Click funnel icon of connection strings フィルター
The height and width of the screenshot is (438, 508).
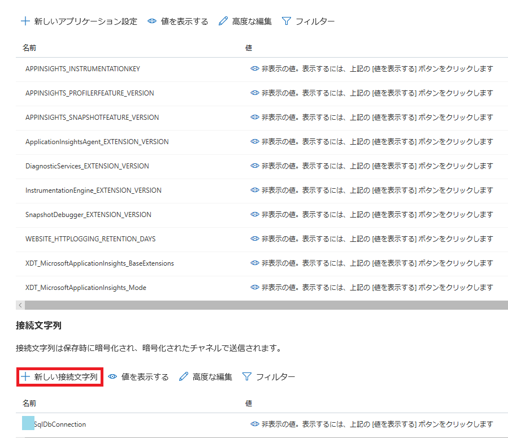tap(247, 377)
